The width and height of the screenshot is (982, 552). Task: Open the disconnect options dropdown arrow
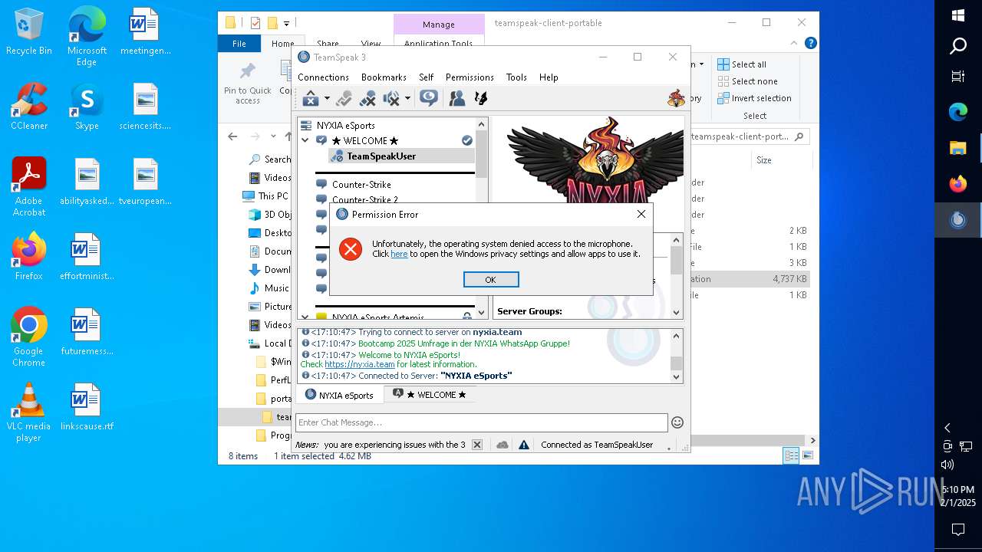(x=327, y=98)
